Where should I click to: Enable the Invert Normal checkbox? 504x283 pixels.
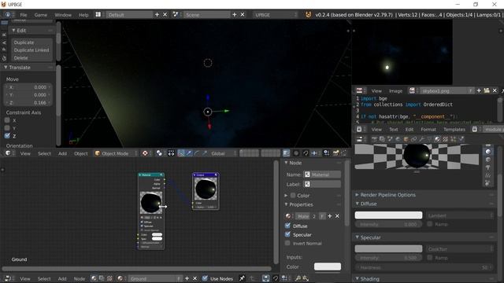pyautogui.click(x=287, y=243)
